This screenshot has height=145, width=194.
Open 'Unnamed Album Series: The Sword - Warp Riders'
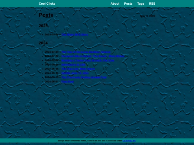click(93, 56)
